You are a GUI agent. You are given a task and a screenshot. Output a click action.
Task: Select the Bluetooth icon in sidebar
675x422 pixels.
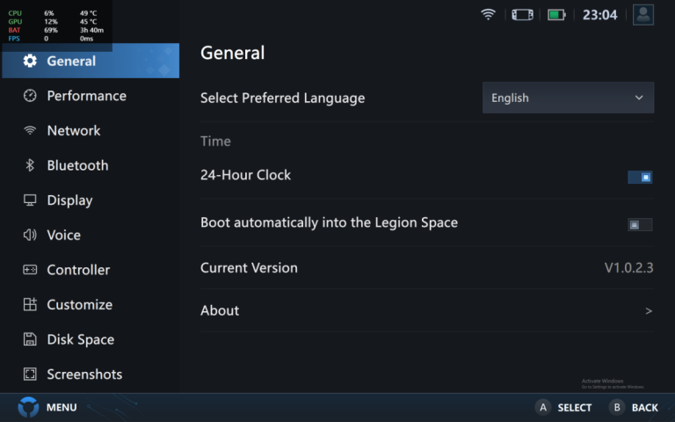[x=30, y=165]
